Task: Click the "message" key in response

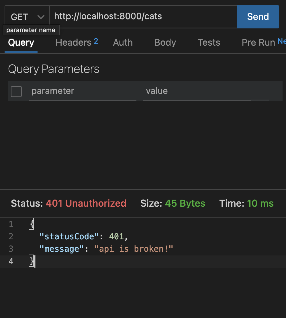Action: (x=62, y=249)
